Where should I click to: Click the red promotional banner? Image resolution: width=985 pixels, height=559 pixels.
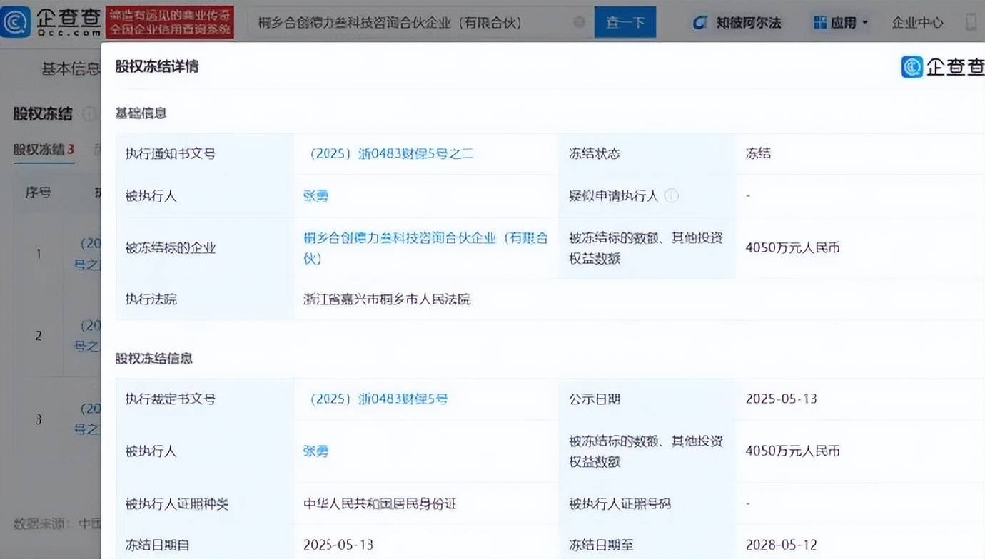pyautogui.click(x=170, y=21)
